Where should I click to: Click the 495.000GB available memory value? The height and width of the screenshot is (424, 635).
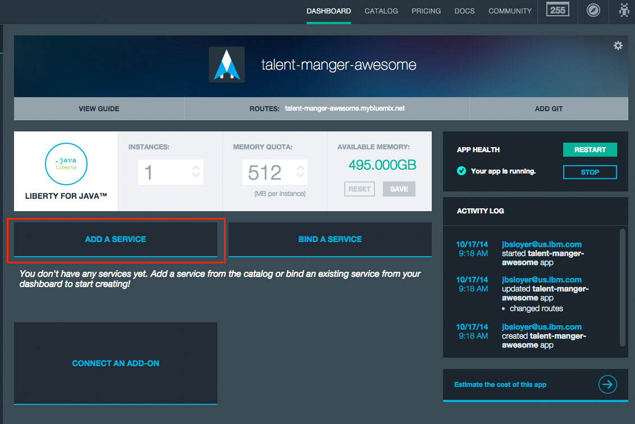pos(382,165)
